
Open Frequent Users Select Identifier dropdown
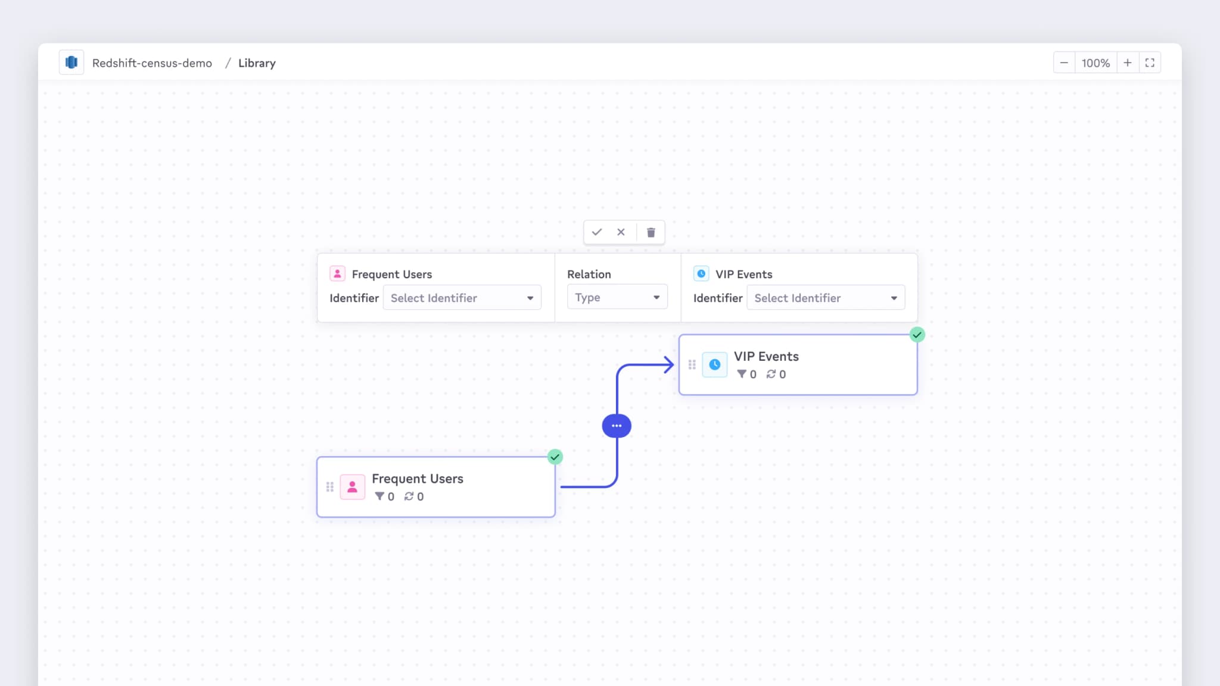tap(462, 298)
